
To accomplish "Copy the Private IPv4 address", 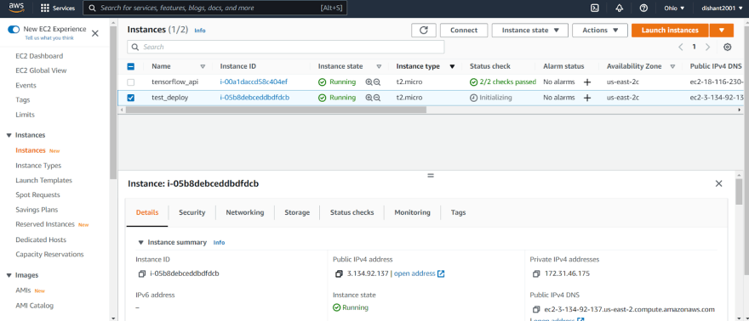I will 536,273.
